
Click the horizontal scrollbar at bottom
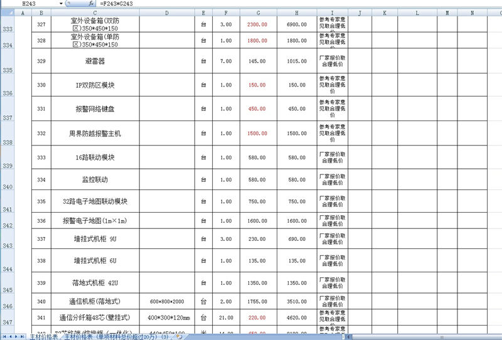click(426, 337)
